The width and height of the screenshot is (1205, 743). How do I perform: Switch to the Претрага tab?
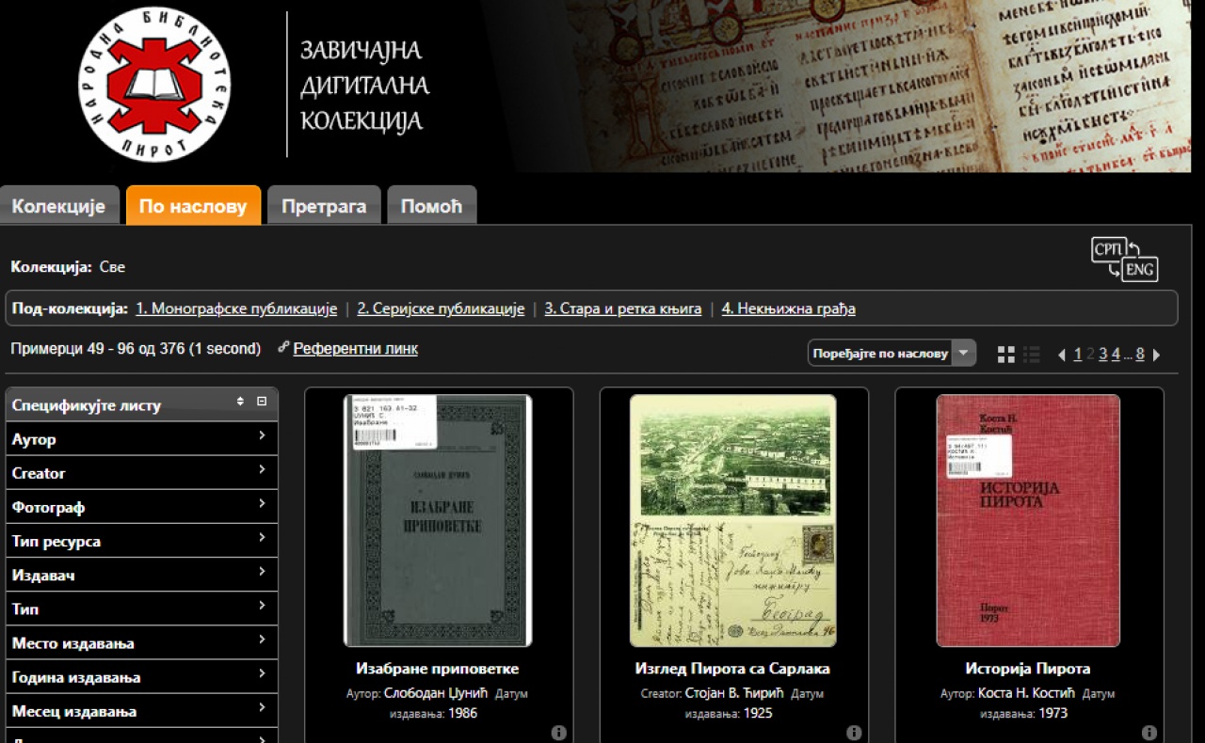(x=324, y=207)
